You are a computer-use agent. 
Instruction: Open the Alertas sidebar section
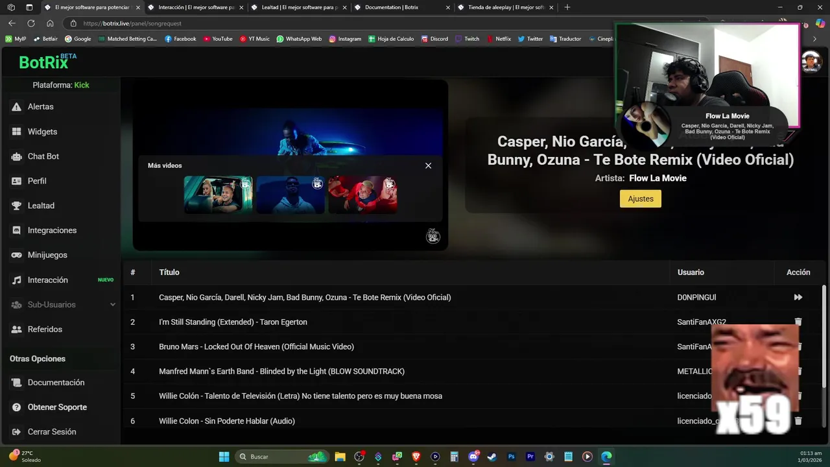(40, 106)
